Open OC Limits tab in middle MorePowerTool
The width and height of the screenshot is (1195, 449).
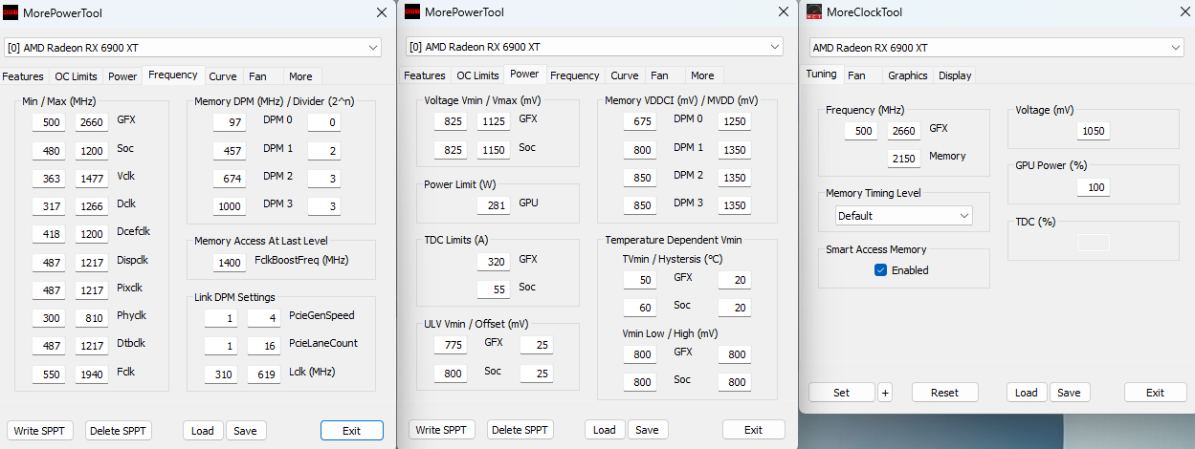pos(477,76)
